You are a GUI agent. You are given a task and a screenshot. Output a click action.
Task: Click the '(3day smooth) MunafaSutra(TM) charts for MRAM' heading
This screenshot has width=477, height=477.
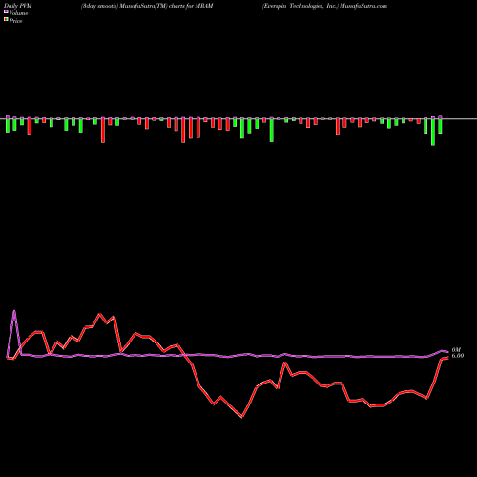point(147,6)
